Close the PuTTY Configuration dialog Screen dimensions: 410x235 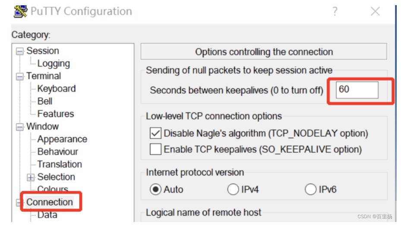375,12
